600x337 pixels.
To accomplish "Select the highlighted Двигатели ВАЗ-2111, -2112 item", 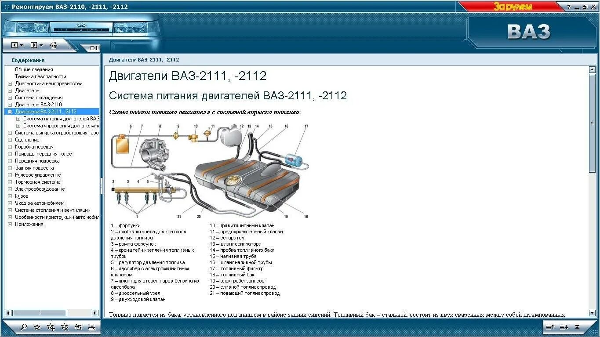I will [x=46, y=112].
